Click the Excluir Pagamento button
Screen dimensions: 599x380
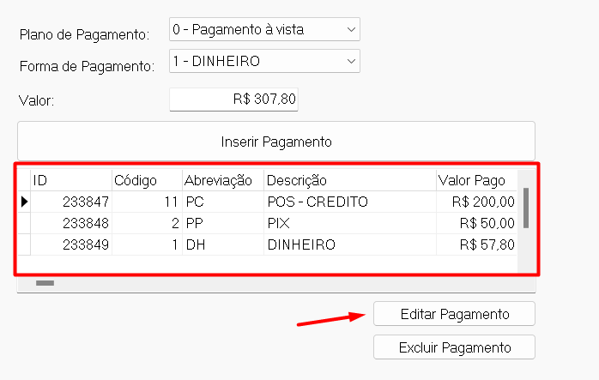[454, 347]
